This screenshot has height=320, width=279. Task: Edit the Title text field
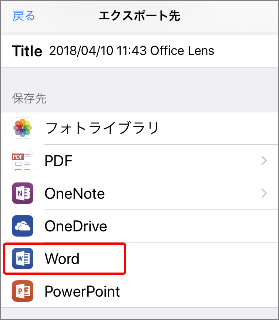click(x=132, y=50)
